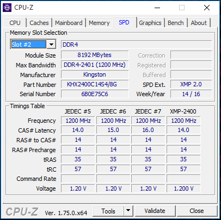Switch to the Memory tab
The height and width of the screenshot is (220, 221).
(x=99, y=23)
